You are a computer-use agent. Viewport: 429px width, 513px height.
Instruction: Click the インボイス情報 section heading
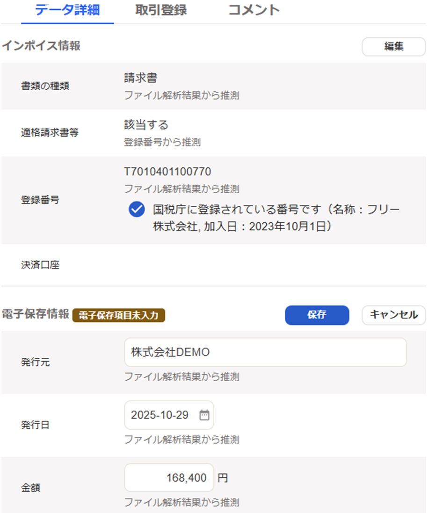41,46
